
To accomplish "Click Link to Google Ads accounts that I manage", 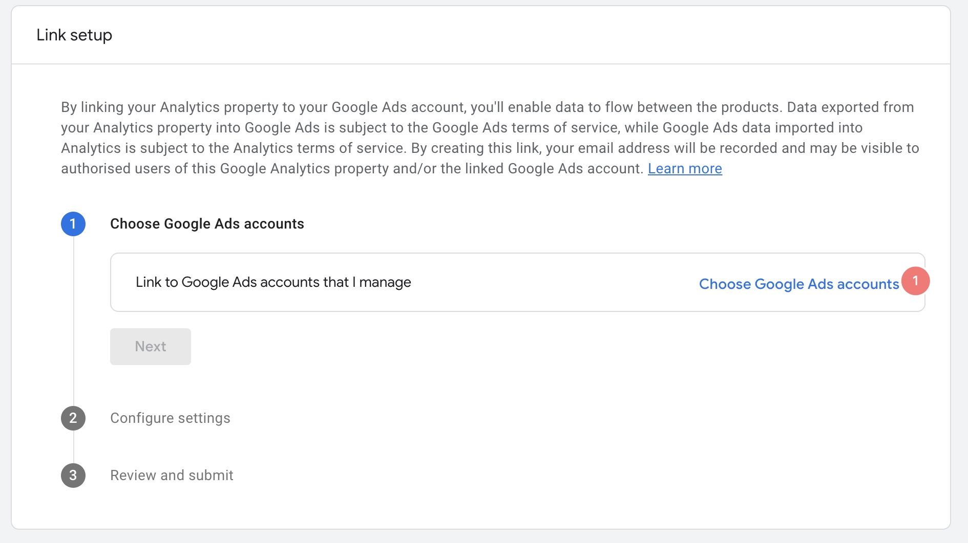I will (273, 282).
